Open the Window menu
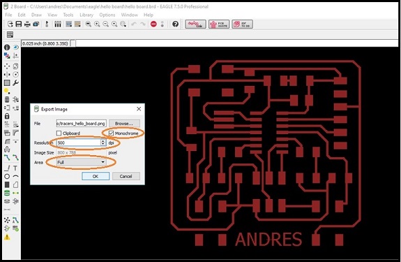Screen dimensions: 401x262 point(129,15)
